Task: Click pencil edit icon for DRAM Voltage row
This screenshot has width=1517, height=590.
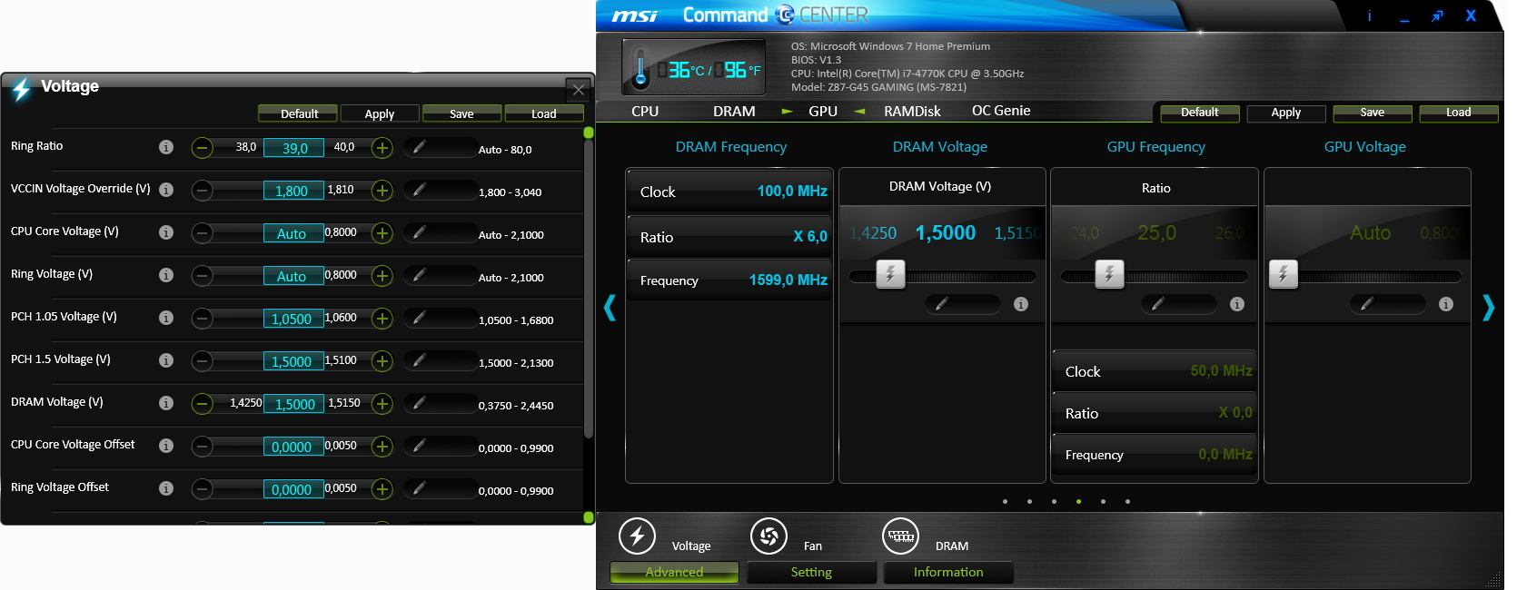Action: point(419,403)
